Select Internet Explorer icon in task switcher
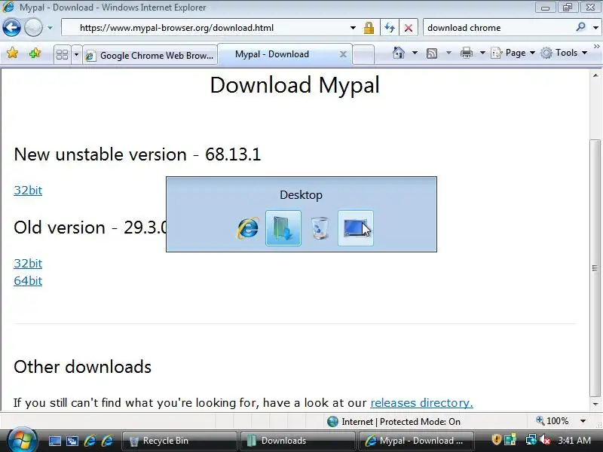603x452 pixels. click(247, 228)
